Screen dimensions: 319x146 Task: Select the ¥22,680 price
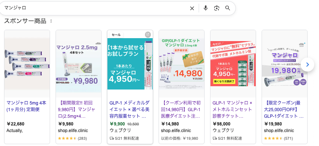pos(15,124)
